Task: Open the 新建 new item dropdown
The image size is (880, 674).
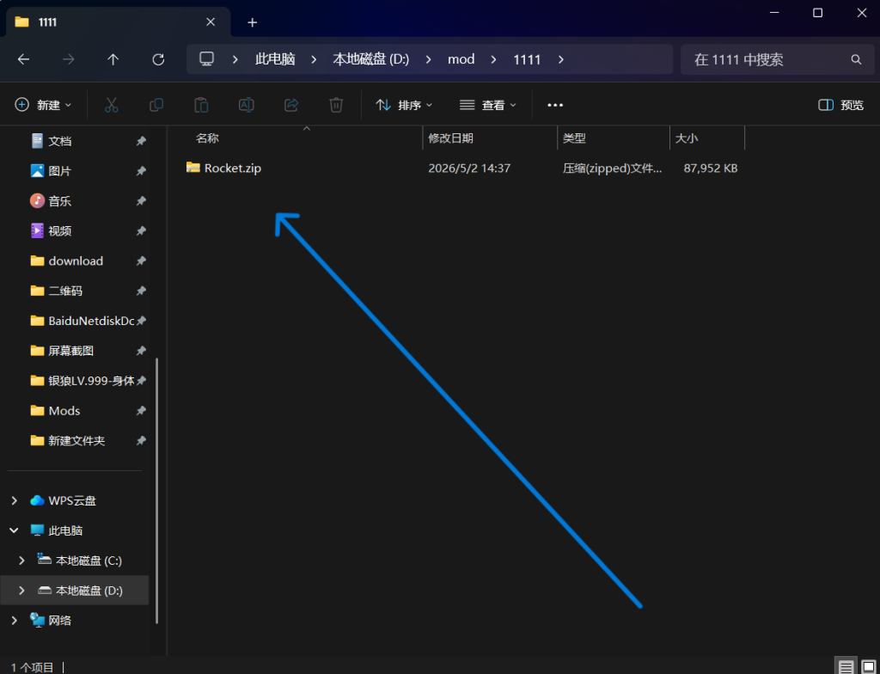Action: [x=43, y=105]
